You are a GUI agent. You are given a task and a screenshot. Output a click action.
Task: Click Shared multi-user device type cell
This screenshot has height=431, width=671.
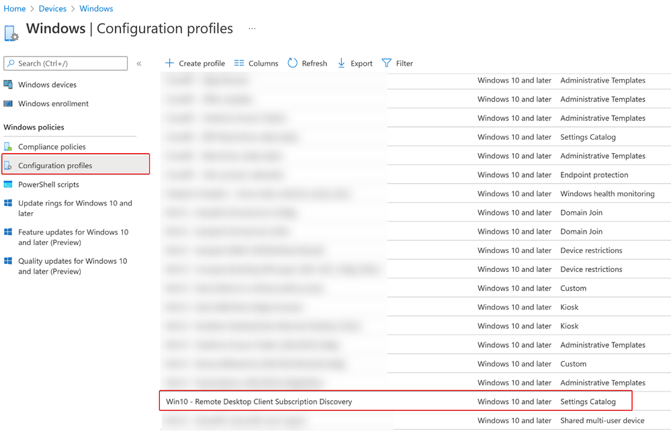pyautogui.click(x=602, y=420)
